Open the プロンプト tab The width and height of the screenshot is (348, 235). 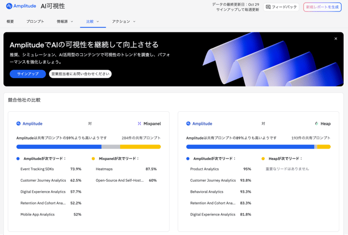pos(35,22)
